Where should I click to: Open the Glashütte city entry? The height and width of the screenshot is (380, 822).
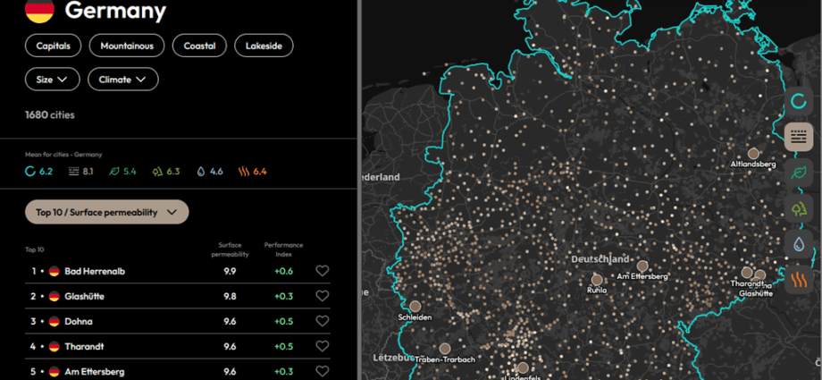click(178, 296)
